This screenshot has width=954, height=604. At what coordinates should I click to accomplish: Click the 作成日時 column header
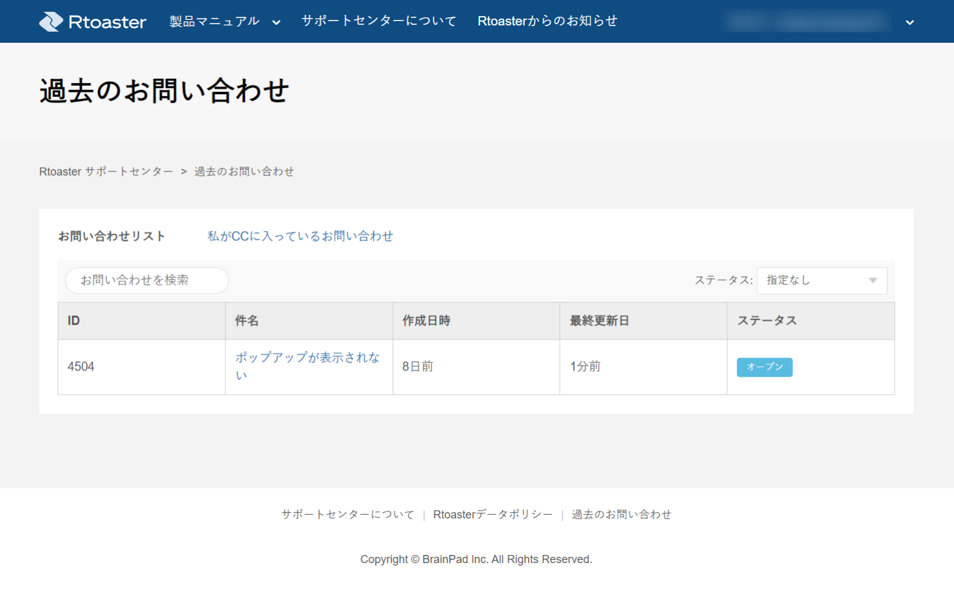coord(427,320)
